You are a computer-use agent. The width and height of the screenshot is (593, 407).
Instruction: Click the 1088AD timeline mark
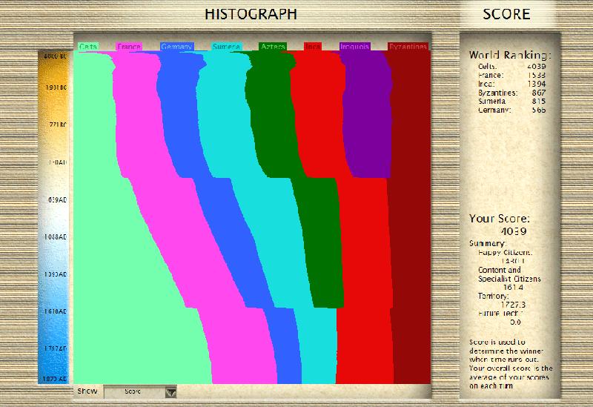[55, 237]
